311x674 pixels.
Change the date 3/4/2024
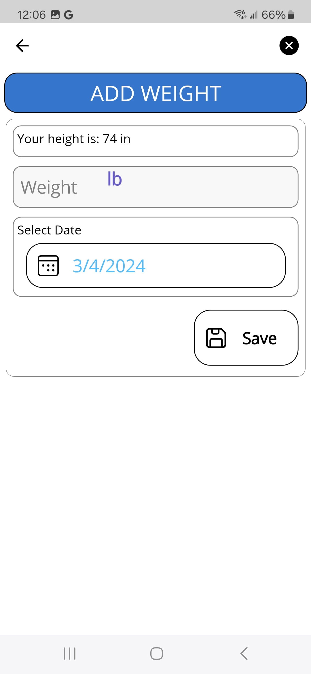pyautogui.click(x=109, y=266)
